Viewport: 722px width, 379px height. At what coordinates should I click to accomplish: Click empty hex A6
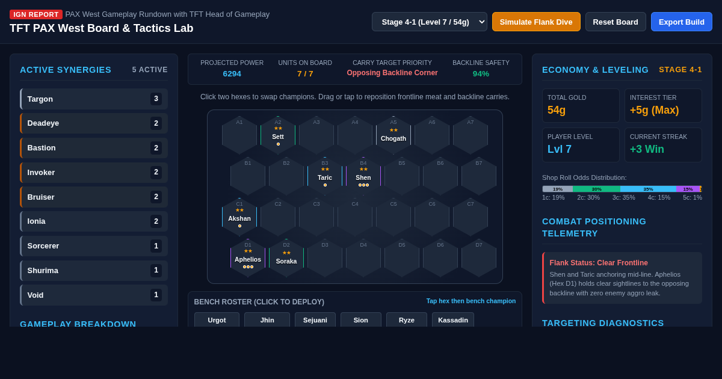(x=432, y=135)
